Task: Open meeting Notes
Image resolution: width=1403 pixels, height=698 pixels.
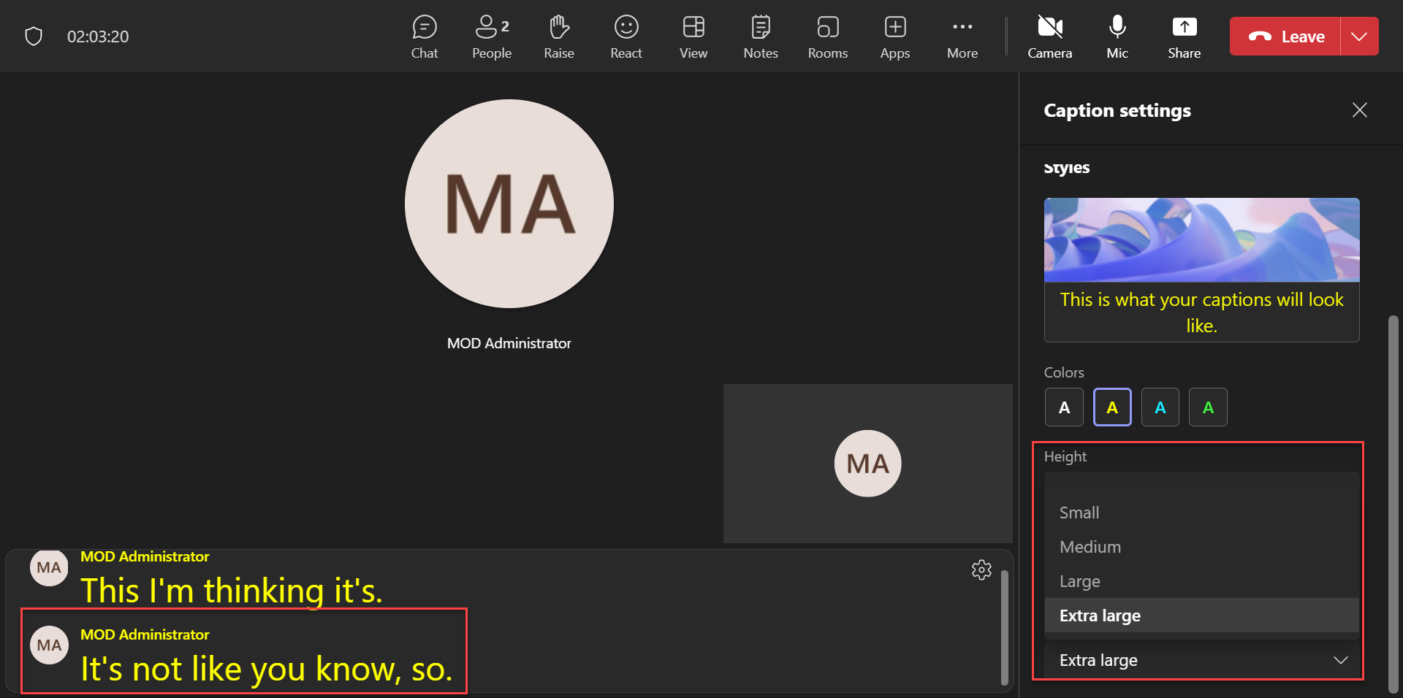Action: click(x=760, y=37)
